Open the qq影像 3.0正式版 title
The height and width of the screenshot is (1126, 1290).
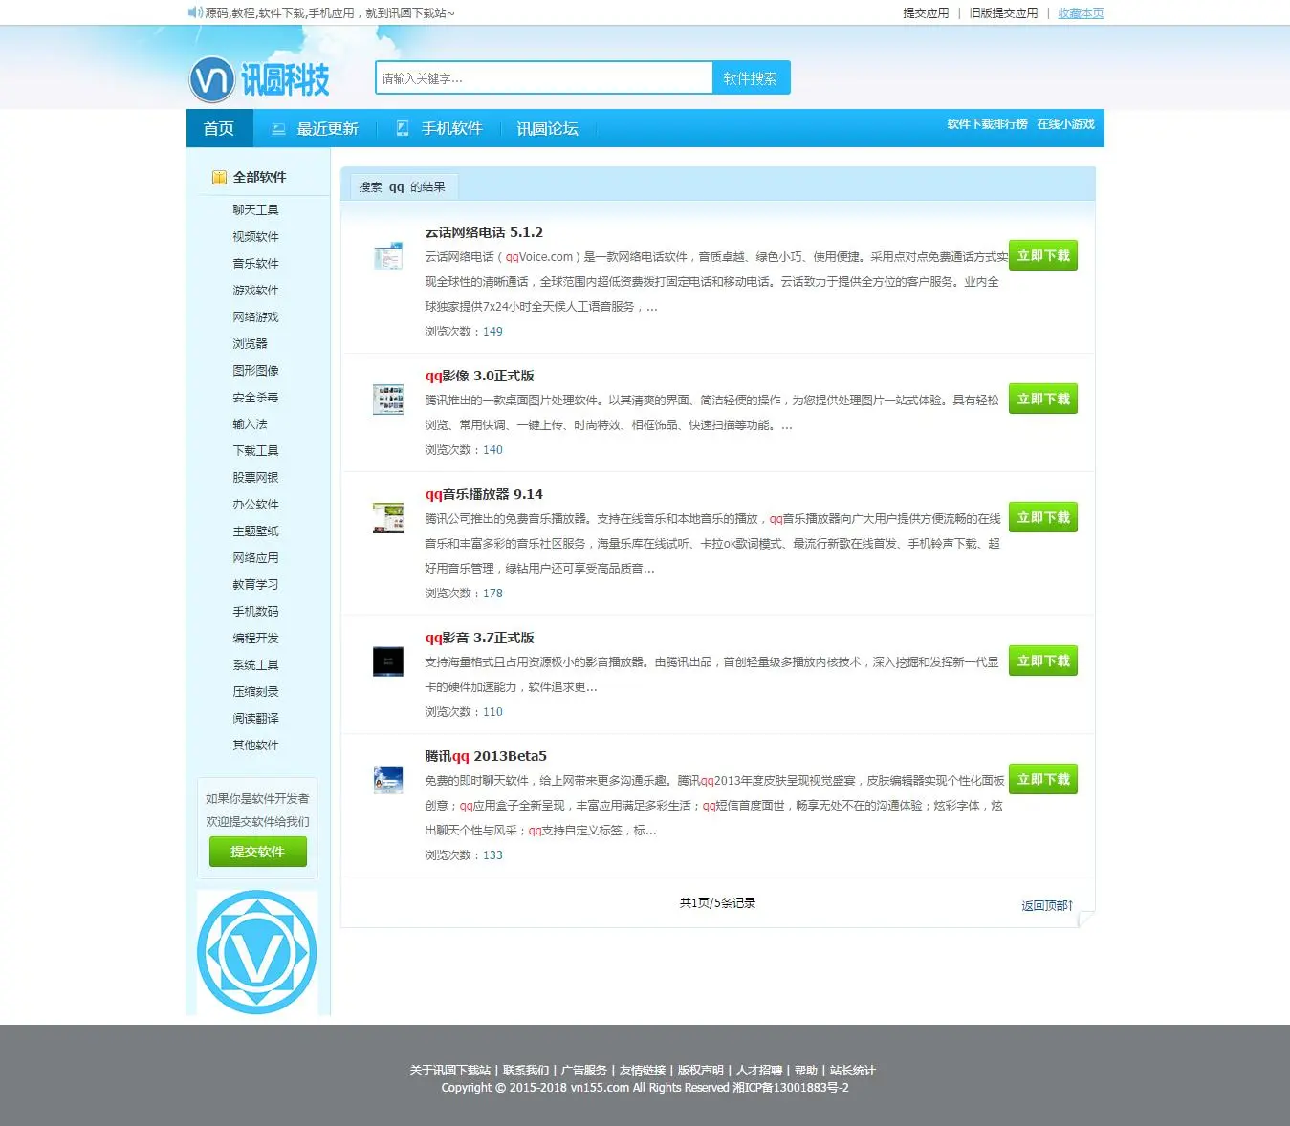coord(479,376)
